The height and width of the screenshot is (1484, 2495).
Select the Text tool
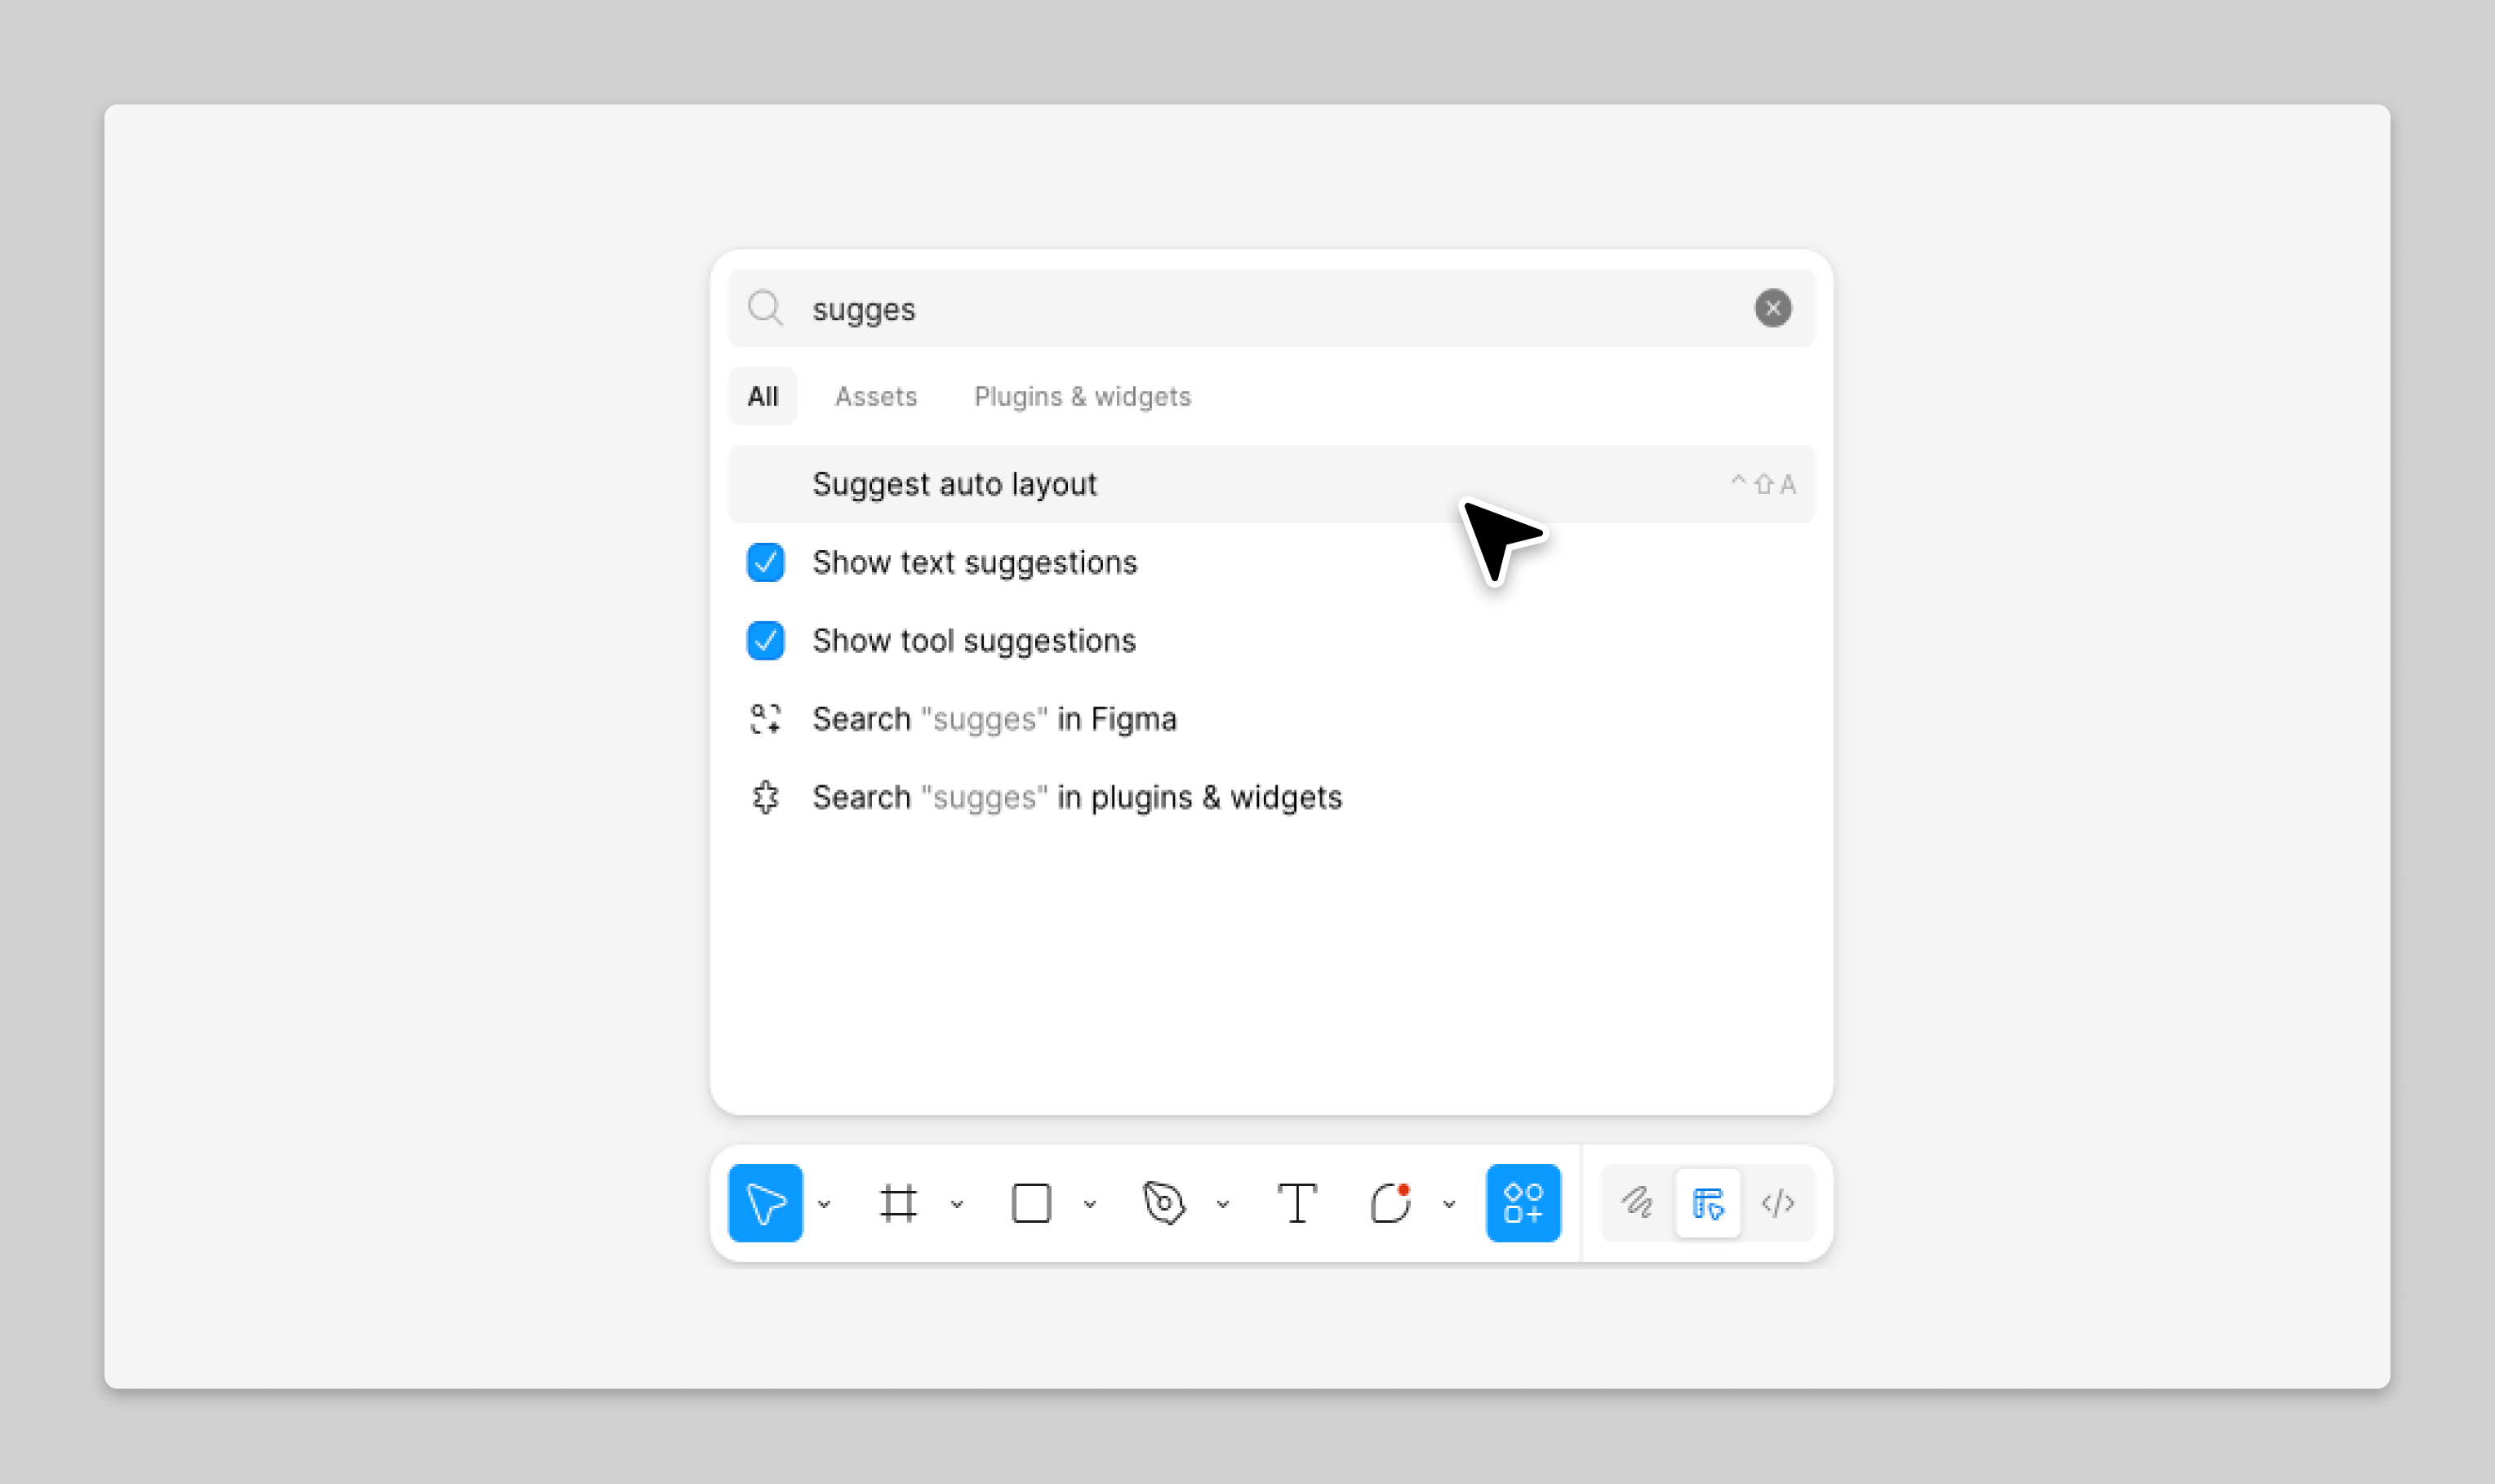pyautogui.click(x=1297, y=1203)
